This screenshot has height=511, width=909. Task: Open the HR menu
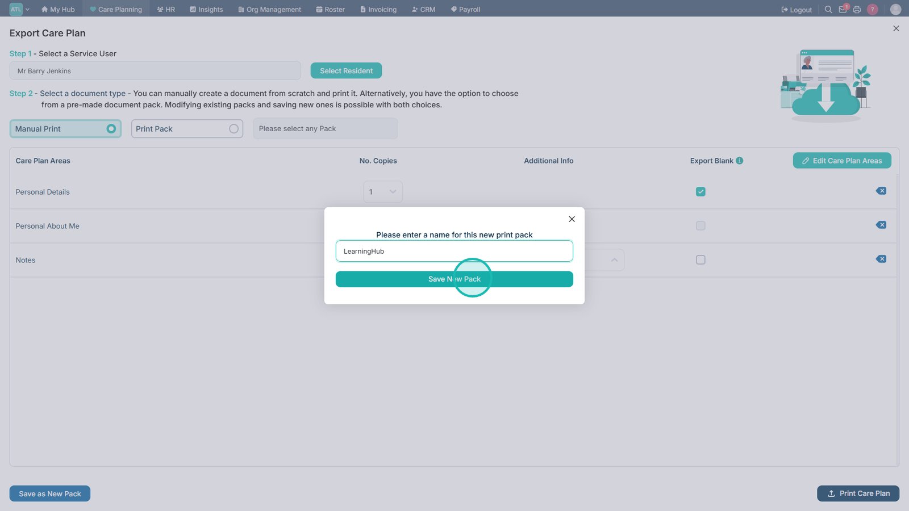(166, 9)
